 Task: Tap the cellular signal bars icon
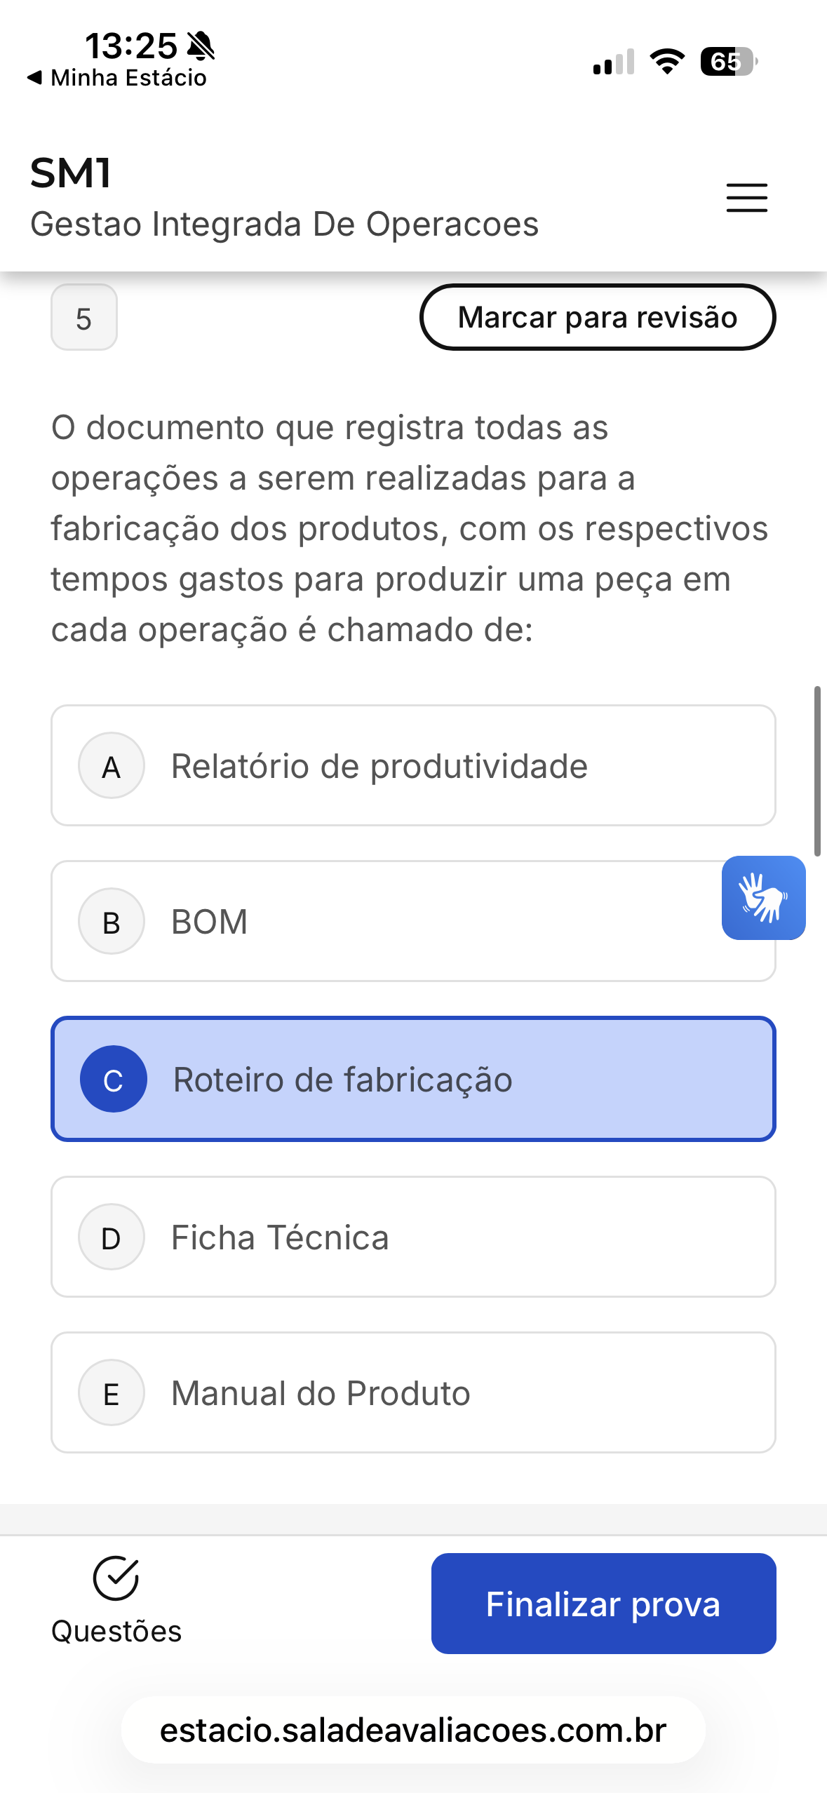(614, 62)
